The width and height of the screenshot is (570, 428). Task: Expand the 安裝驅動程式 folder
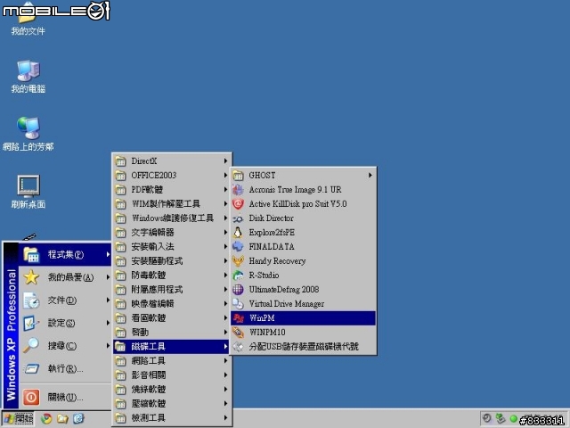pyautogui.click(x=172, y=261)
